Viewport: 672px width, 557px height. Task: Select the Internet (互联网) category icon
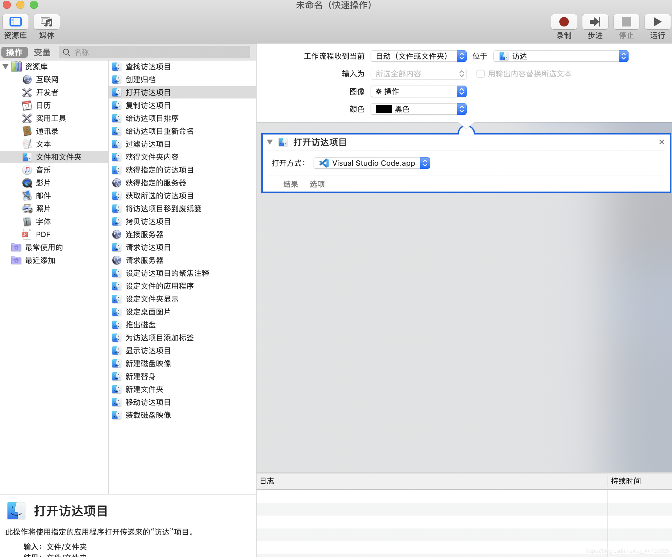tap(27, 79)
